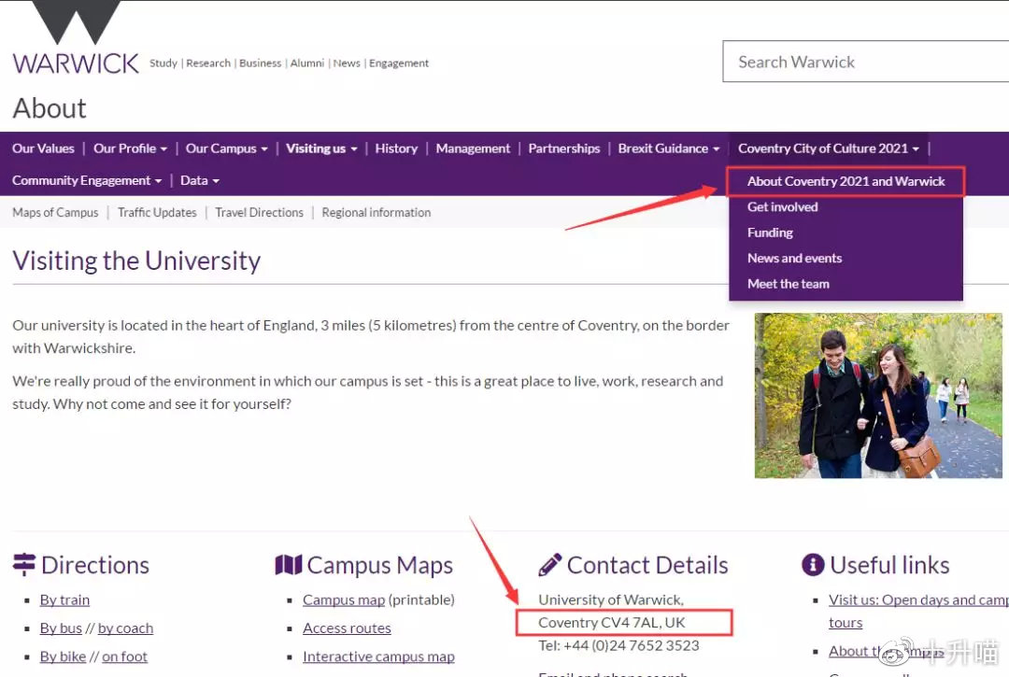This screenshot has height=677, width=1009.
Task: Open the Campus map printable link
Action: [x=344, y=599]
